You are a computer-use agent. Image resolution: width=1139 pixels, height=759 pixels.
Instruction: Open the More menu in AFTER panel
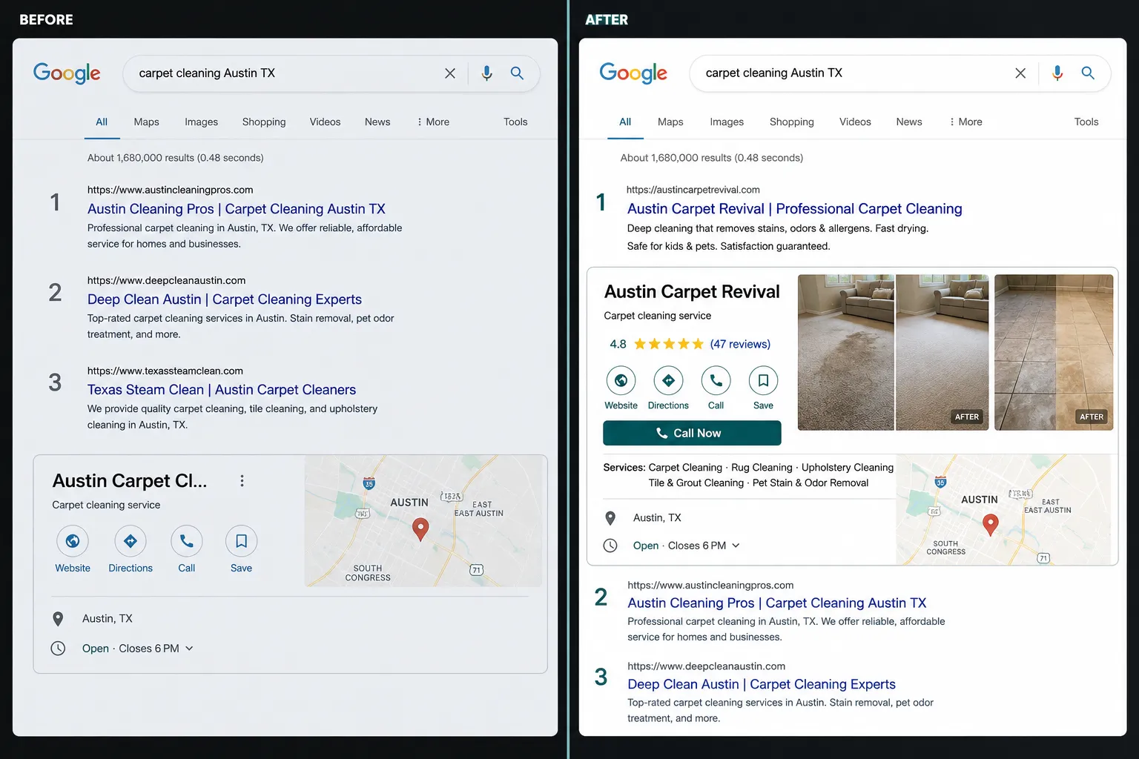[x=965, y=122]
